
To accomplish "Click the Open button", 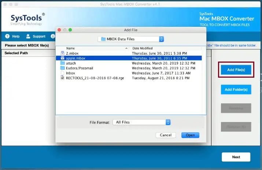I will [x=190, y=135].
